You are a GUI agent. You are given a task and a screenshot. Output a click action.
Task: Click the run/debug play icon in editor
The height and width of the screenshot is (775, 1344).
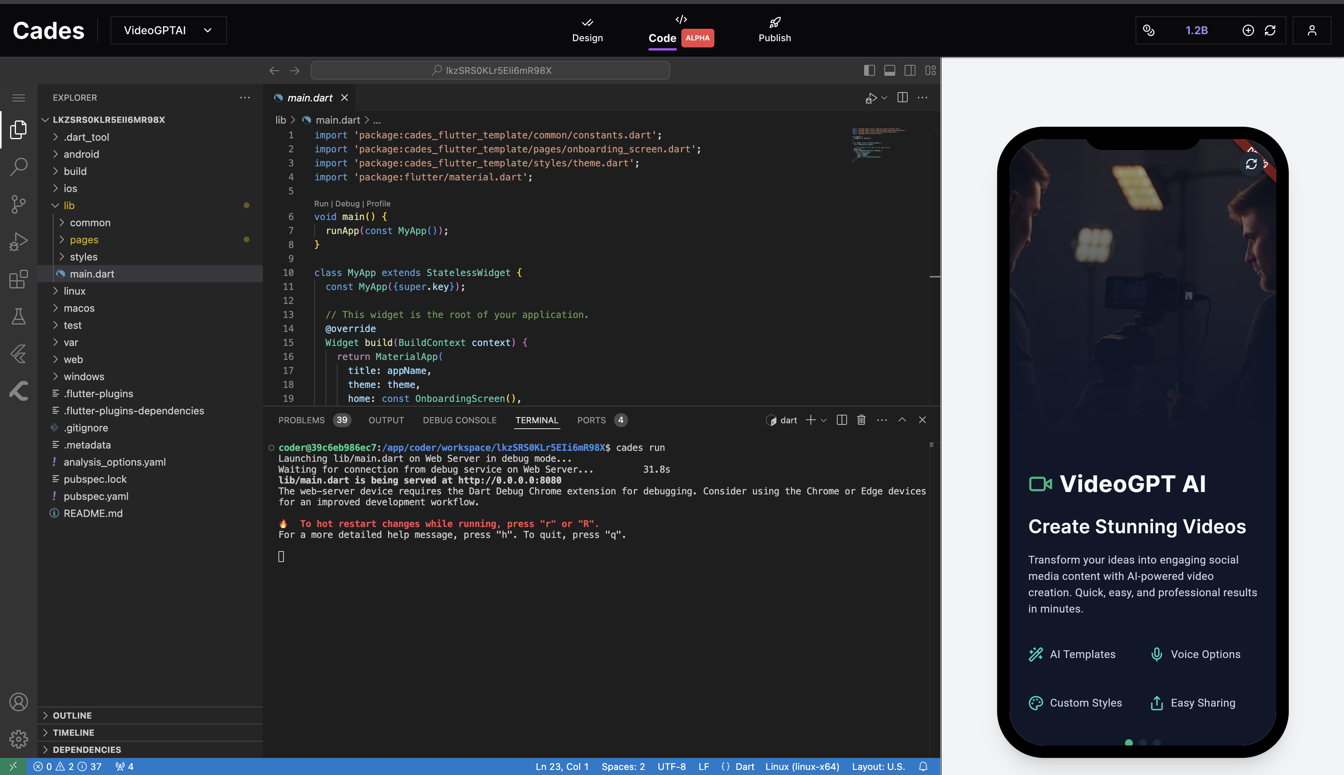(x=871, y=98)
